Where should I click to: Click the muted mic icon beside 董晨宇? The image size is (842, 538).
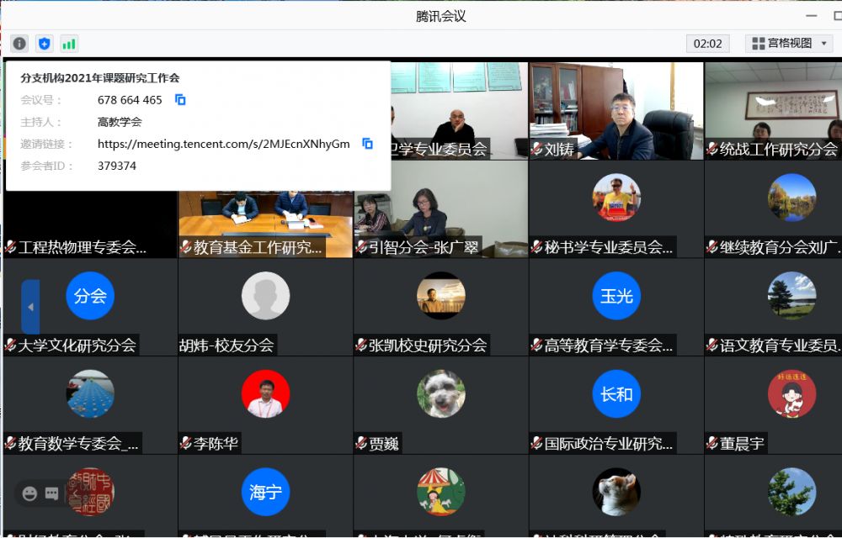712,444
